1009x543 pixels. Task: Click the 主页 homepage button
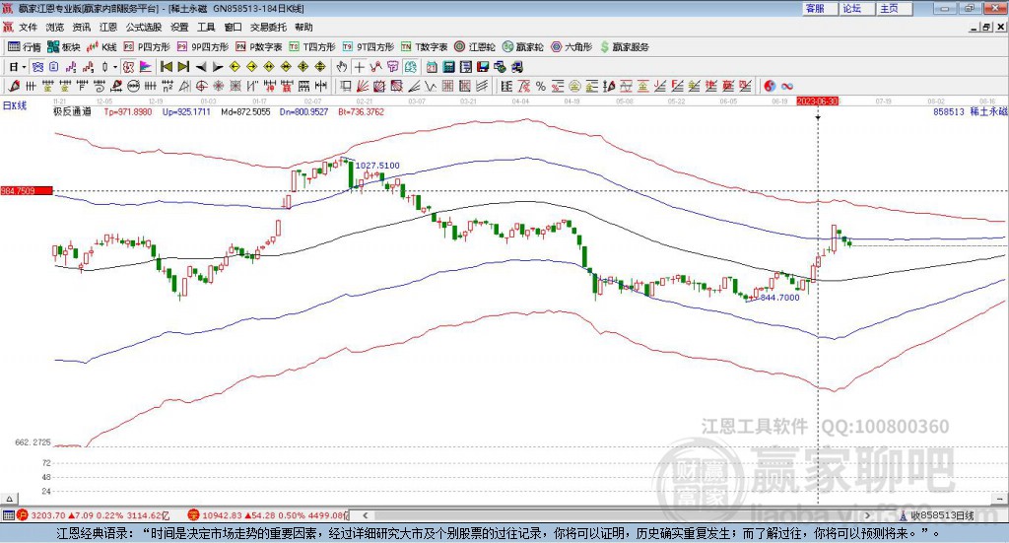pyautogui.click(x=895, y=8)
